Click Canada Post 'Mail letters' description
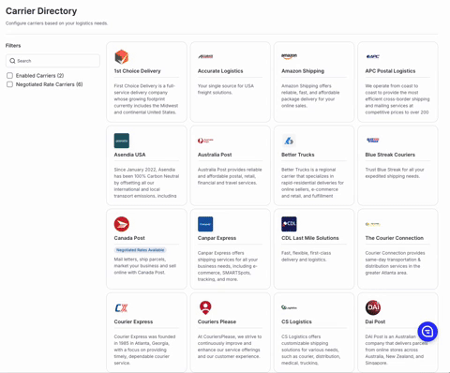Image resolution: width=450 pixels, height=373 pixels. coord(145,266)
